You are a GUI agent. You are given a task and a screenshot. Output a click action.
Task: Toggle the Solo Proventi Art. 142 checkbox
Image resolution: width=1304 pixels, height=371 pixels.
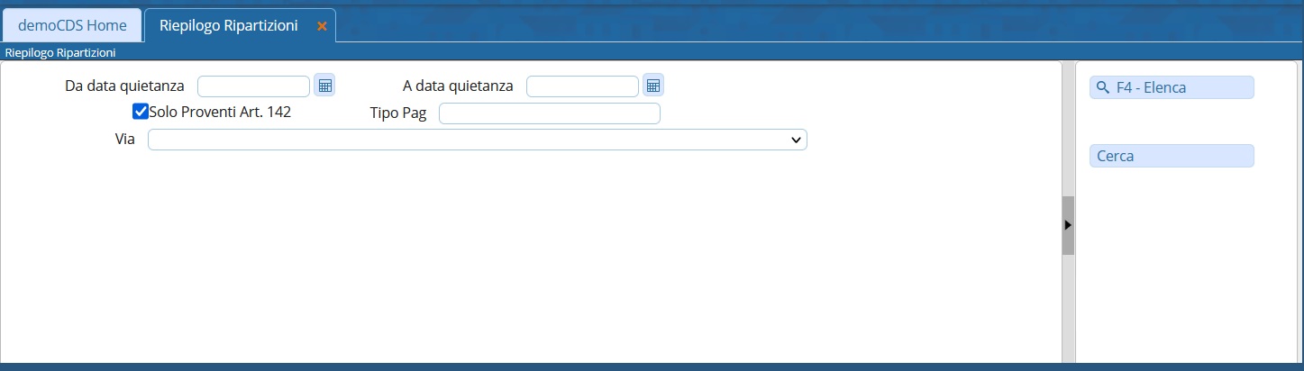coord(141,113)
